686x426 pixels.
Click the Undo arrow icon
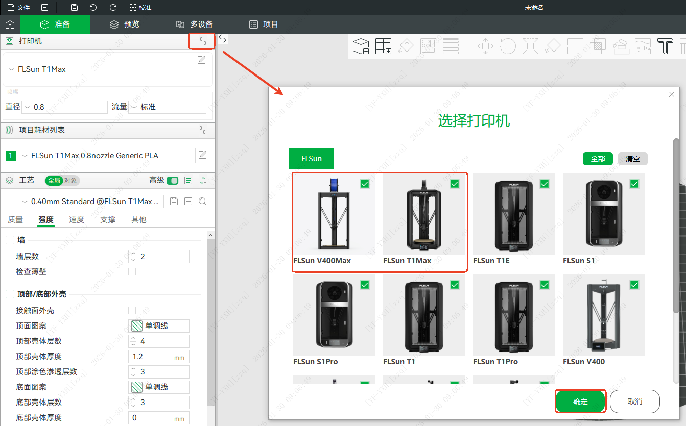93,8
